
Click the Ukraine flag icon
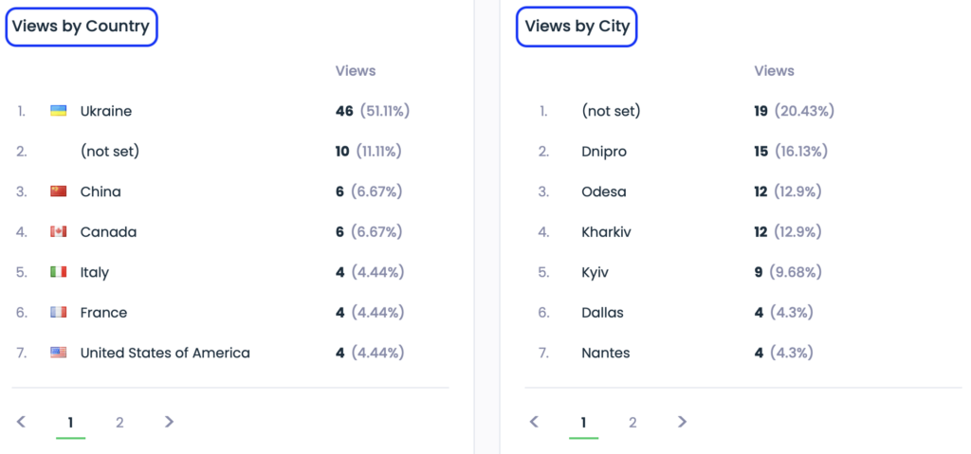coord(58,111)
